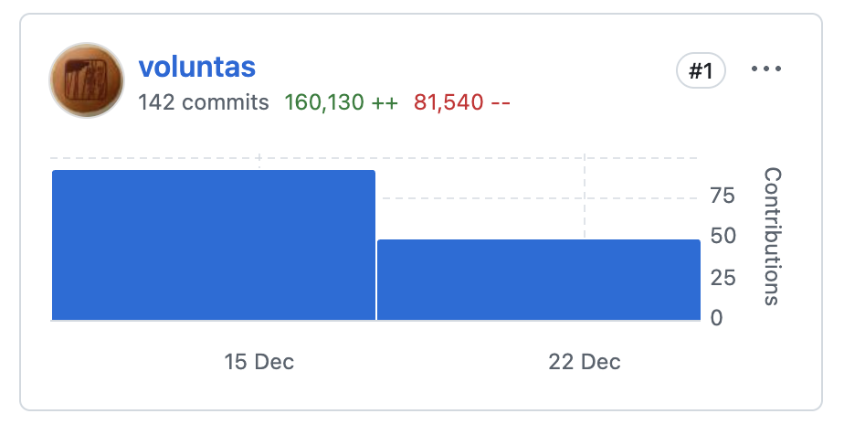Open the three-dot options menu

[x=766, y=69]
